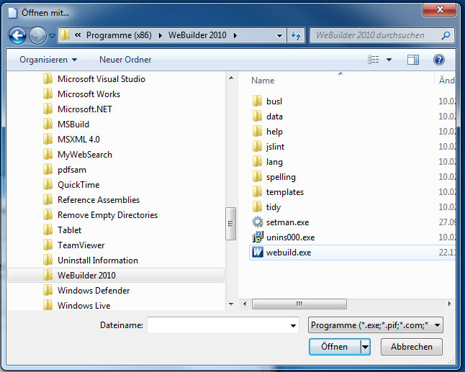Select Microsoft Visual Studio folder in tree
The width and height of the screenshot is (465, 372).
click(101, 79)
